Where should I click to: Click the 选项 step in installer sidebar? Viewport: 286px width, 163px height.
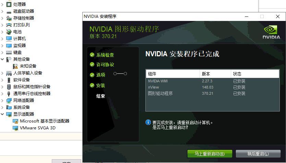coord(101,75)
